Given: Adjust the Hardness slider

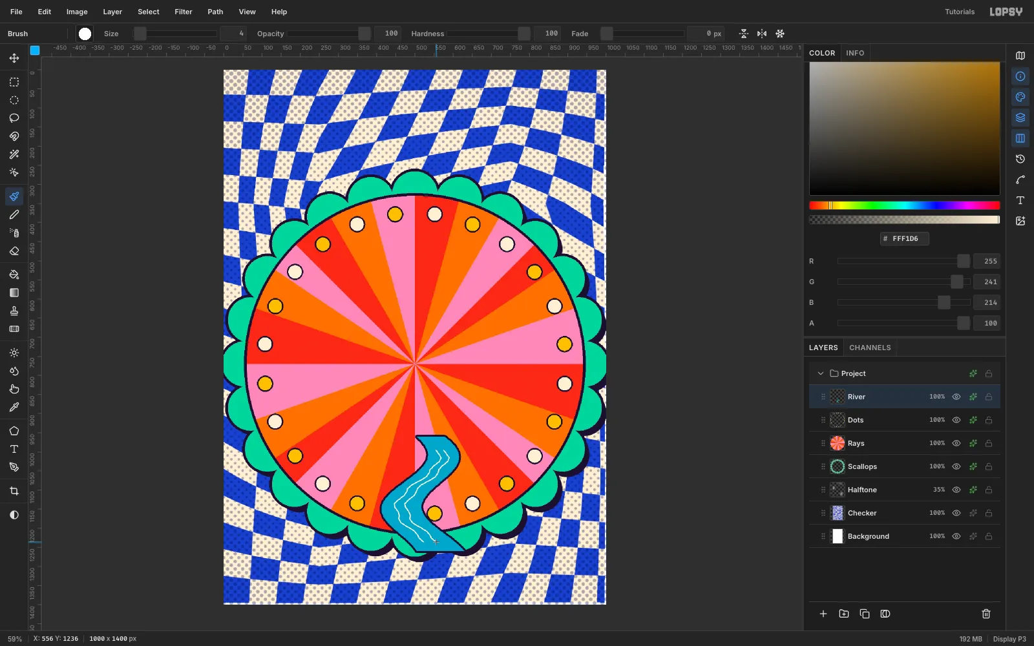Looking at the screenshot, I should click(489, 34).
